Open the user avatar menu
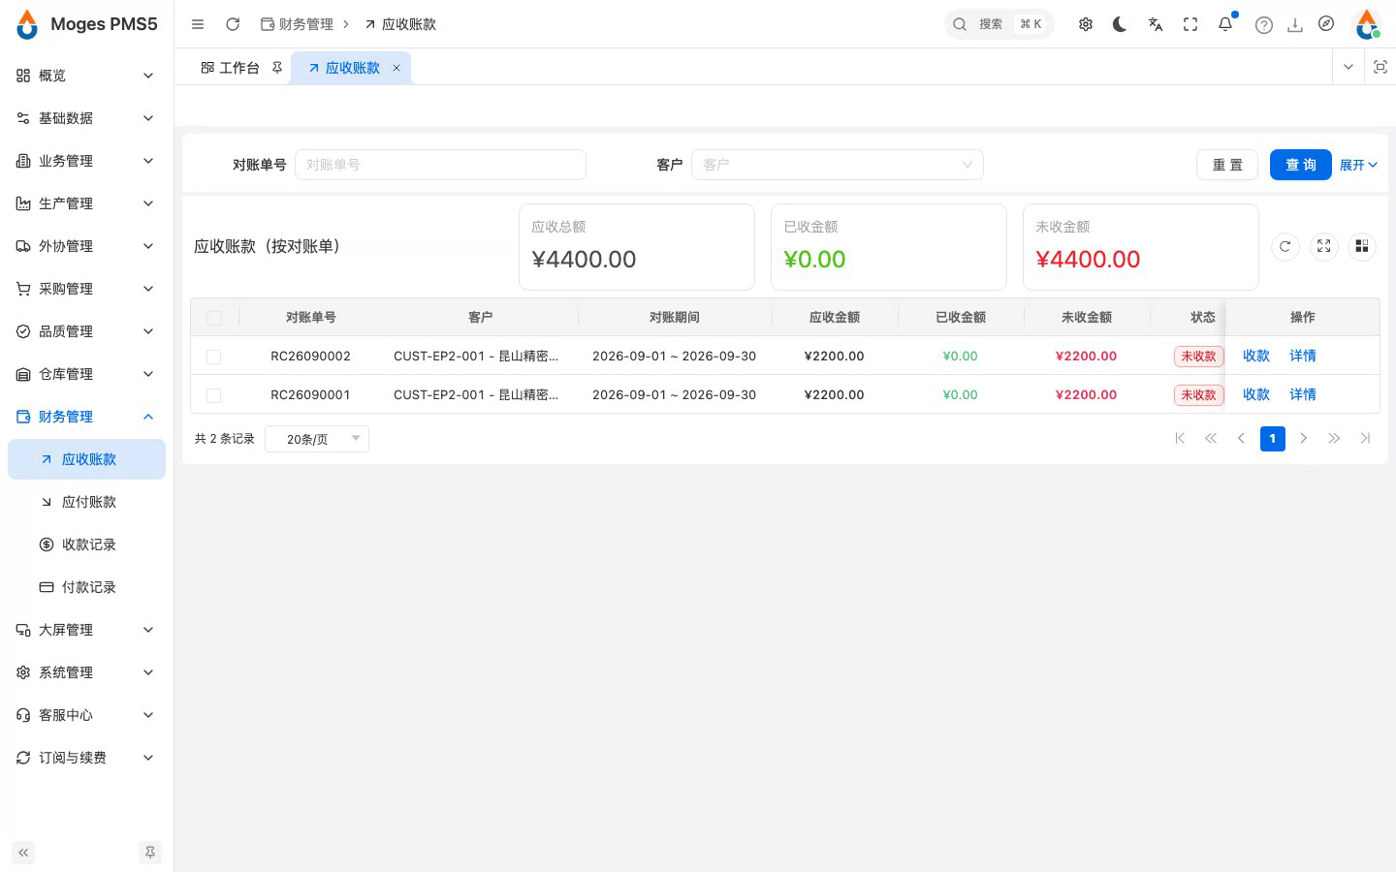The width and height of the screenshot is (1396, 872). (1367, 24)
